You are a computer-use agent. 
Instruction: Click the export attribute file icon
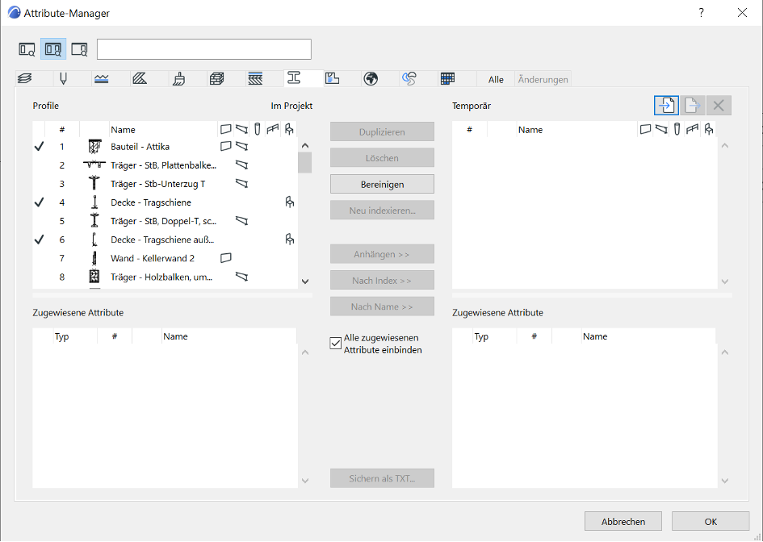coord(693,106)
